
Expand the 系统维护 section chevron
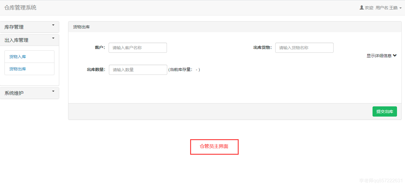(53, 91)
